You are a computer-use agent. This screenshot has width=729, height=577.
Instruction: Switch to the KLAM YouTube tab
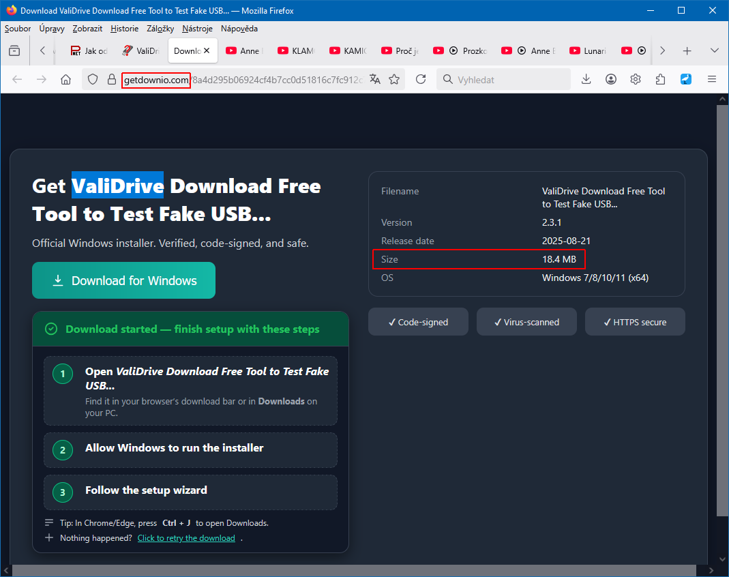pos(296,50)
